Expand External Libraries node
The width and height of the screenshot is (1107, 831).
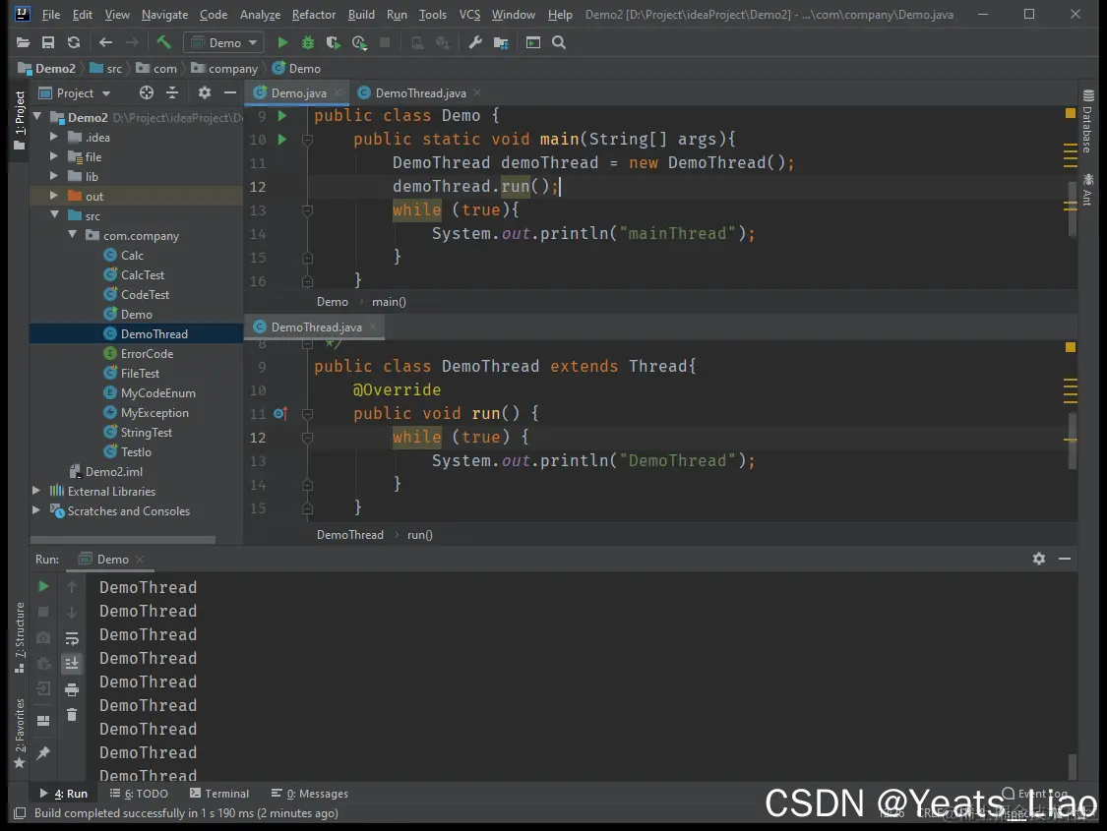[x=36, y=491]
